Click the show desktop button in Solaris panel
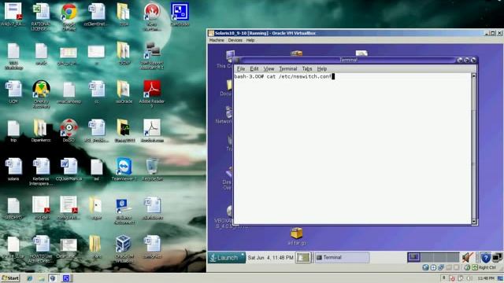The image size is (504, 283). coord(303,257)
